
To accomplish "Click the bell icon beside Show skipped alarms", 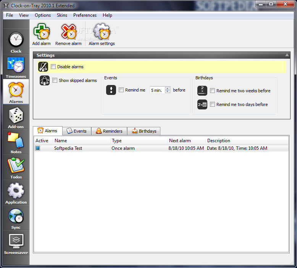I will coord(45,80).
